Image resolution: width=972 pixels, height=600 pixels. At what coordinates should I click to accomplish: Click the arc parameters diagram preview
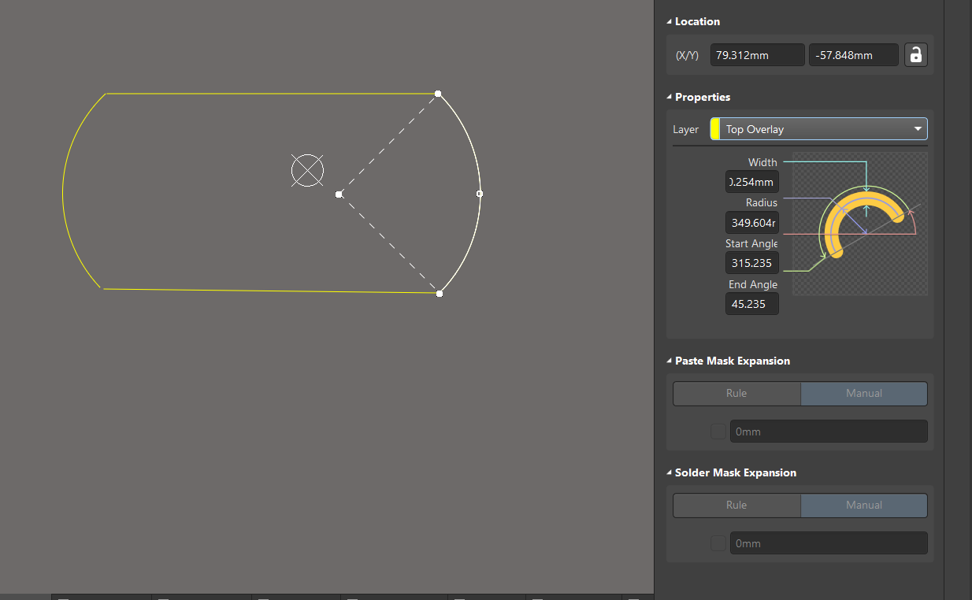point(860,224)
